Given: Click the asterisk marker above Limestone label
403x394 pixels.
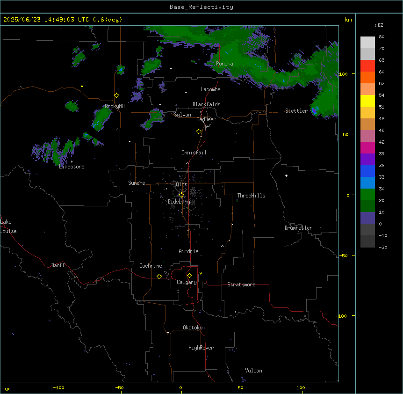Looking at the screenshot, I should [x=72, y=162].
